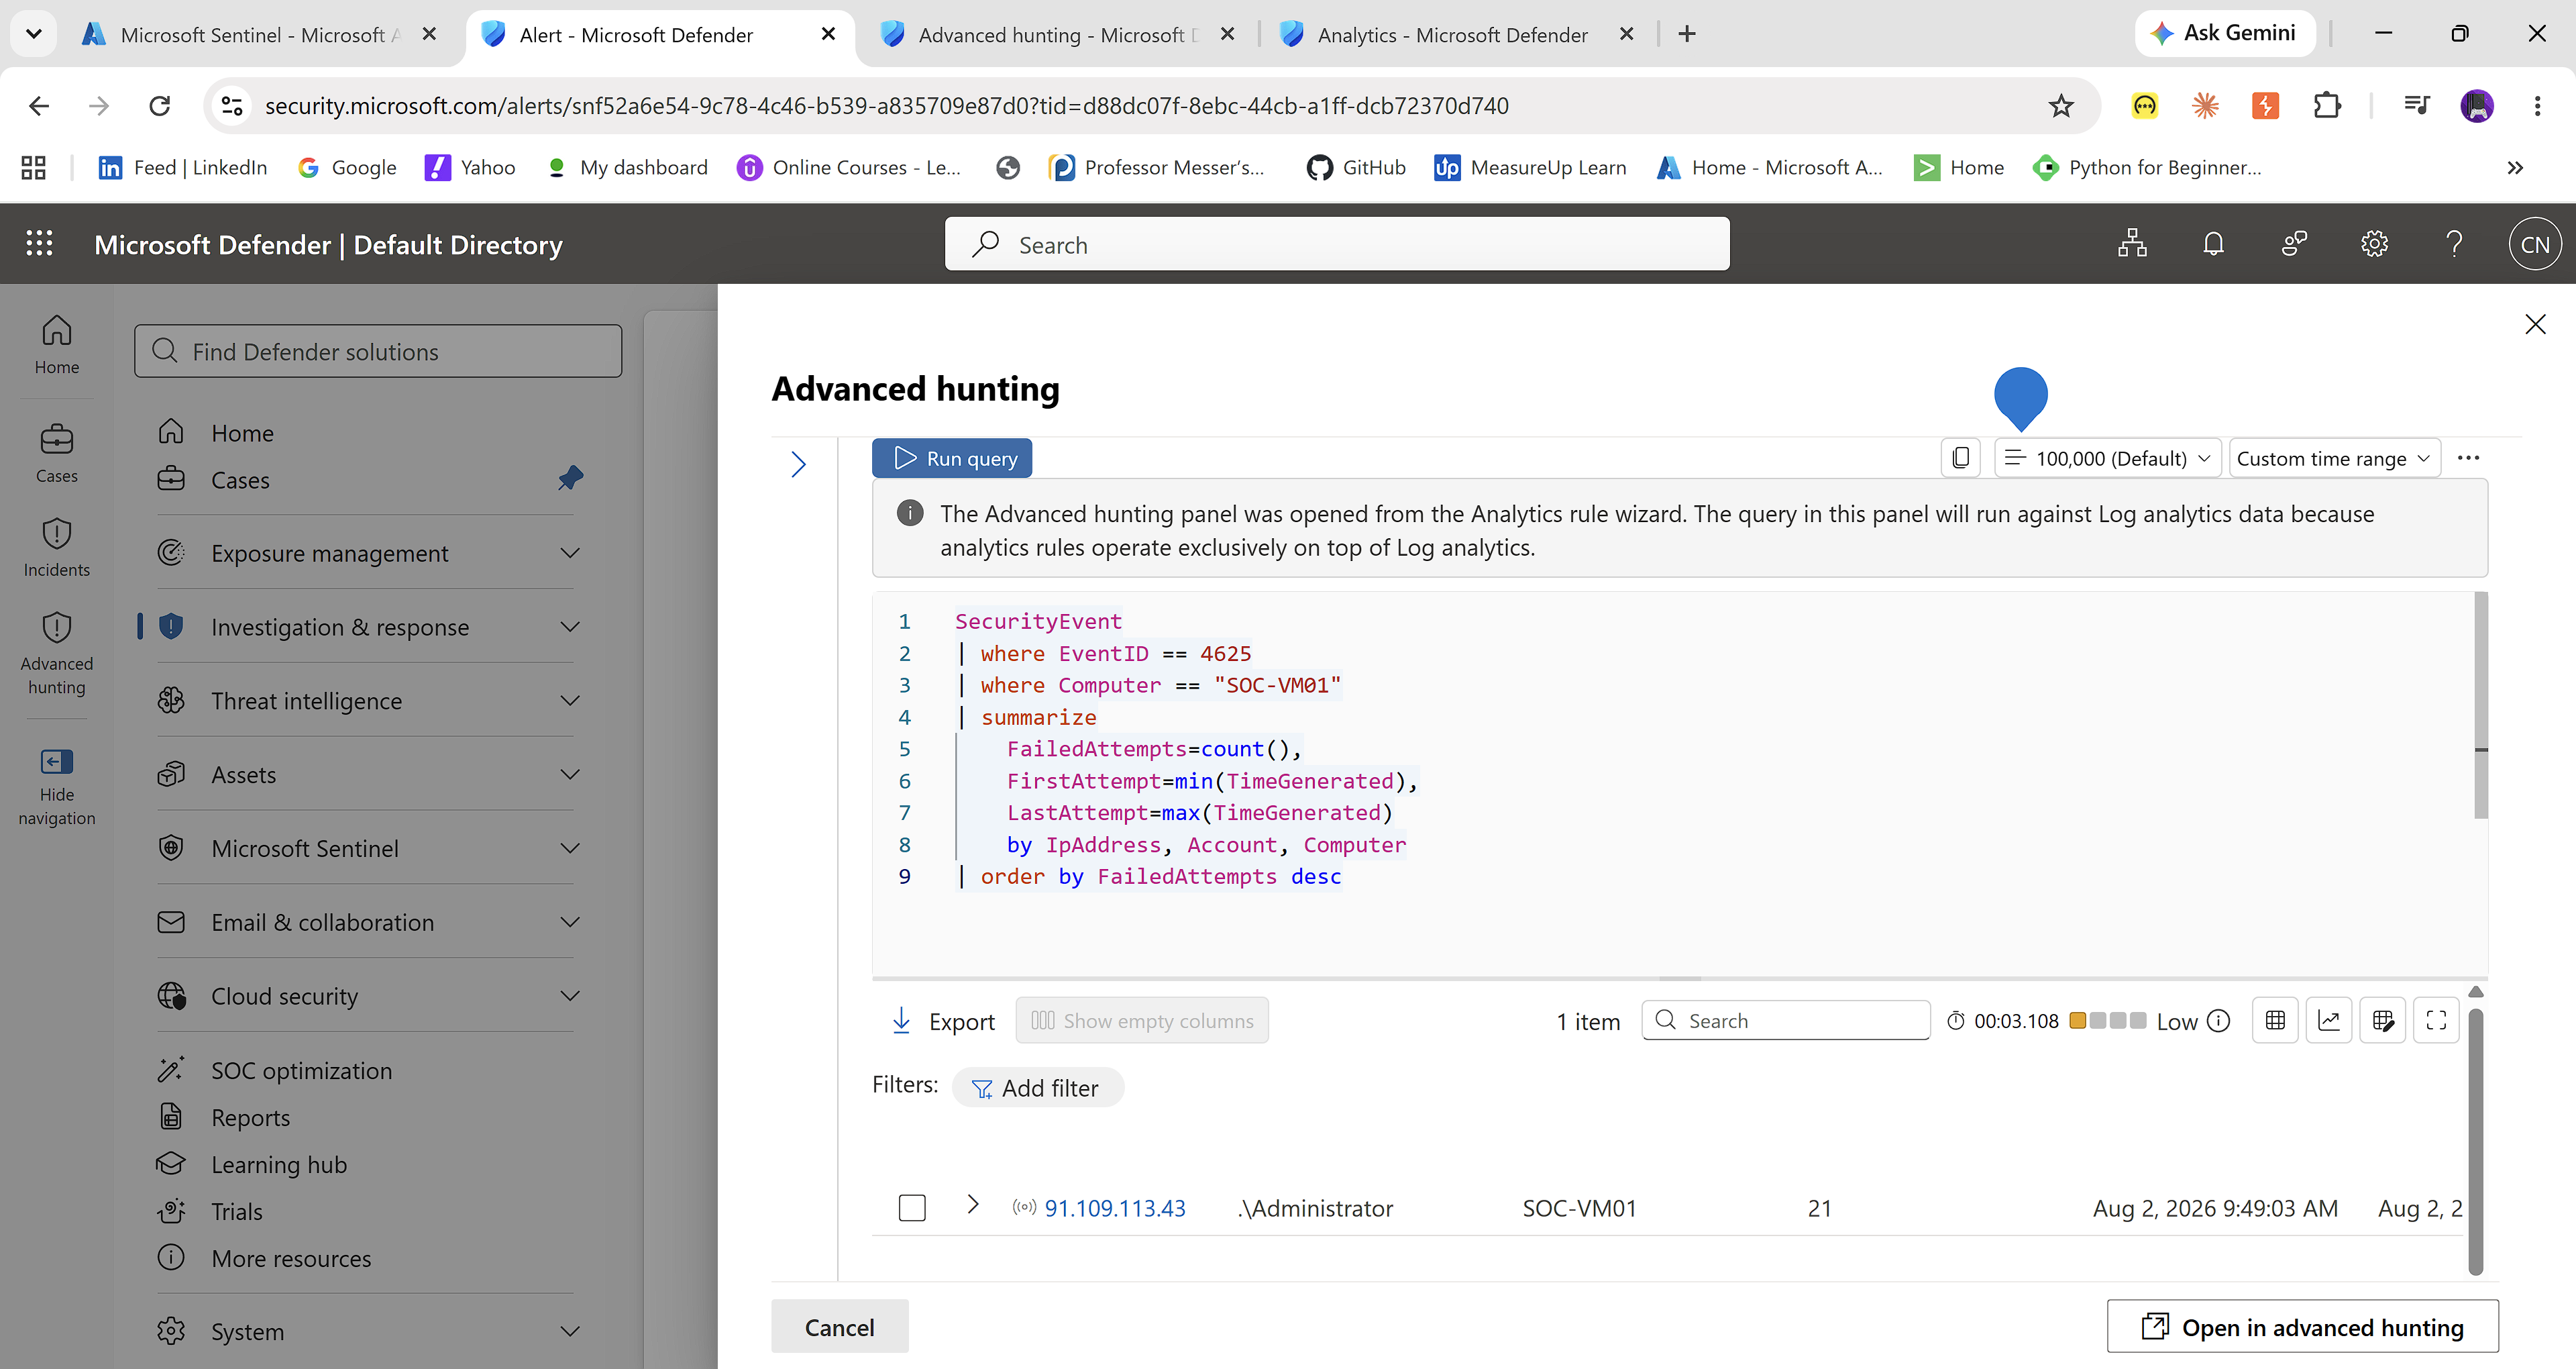The width and height of the screenshot is (2576, 1369).
Task: Open the help question mark
Action: click(x=2454, y=244)
